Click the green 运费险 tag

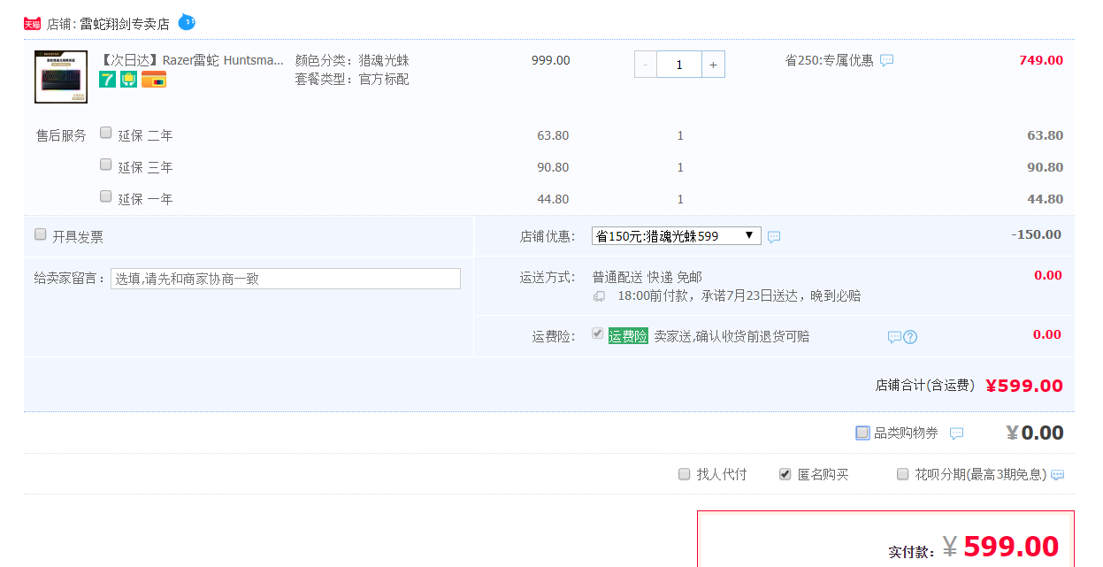pyautogui.click(x=628, y=336)
